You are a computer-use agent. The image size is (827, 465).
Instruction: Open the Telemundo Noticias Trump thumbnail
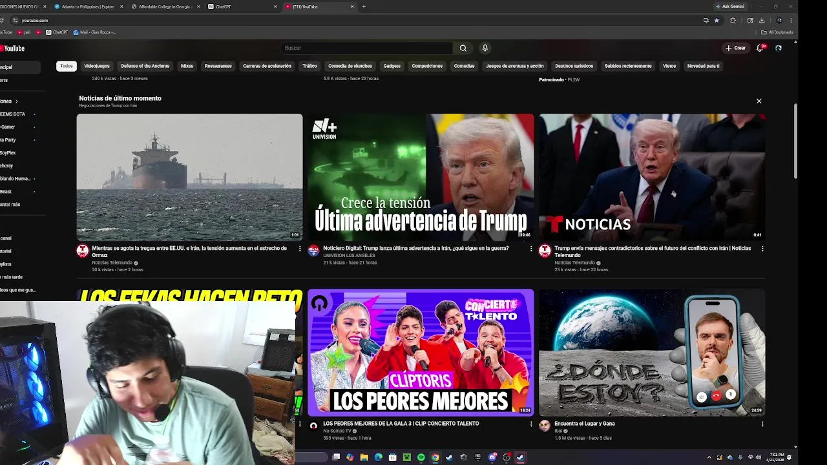click(652, 177)
